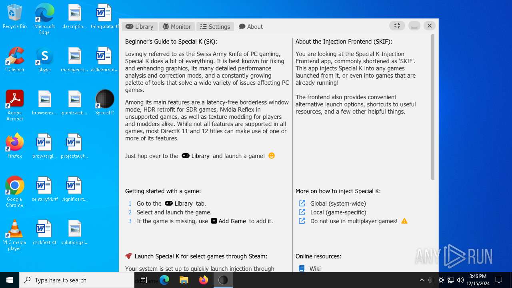Click external link icon beside Local (game-specific)

pyautogui.click(x=302, y=212)
